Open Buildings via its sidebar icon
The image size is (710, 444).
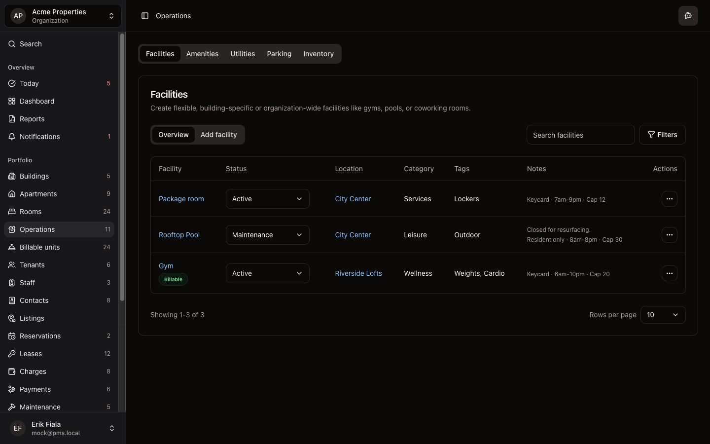[12, 176]
